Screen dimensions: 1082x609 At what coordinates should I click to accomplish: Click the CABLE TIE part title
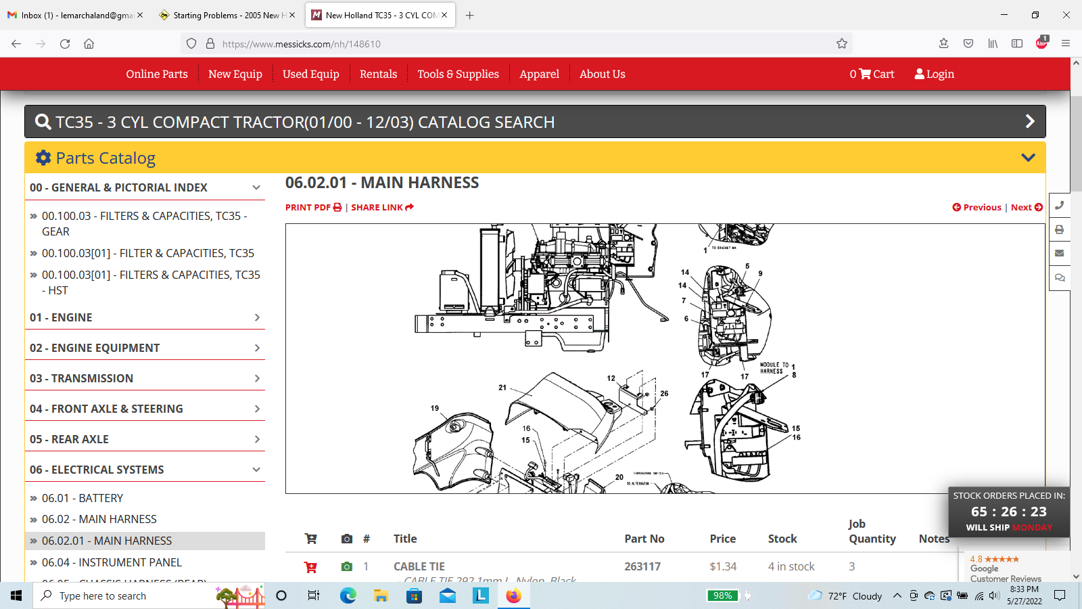tap(419, 566)
